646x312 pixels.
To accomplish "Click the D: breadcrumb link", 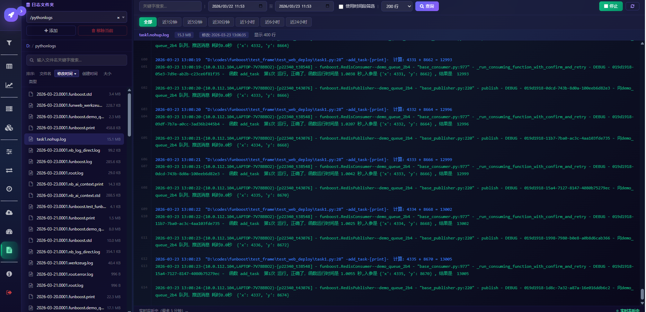I will pyautogui.click(x=28, y=46).
